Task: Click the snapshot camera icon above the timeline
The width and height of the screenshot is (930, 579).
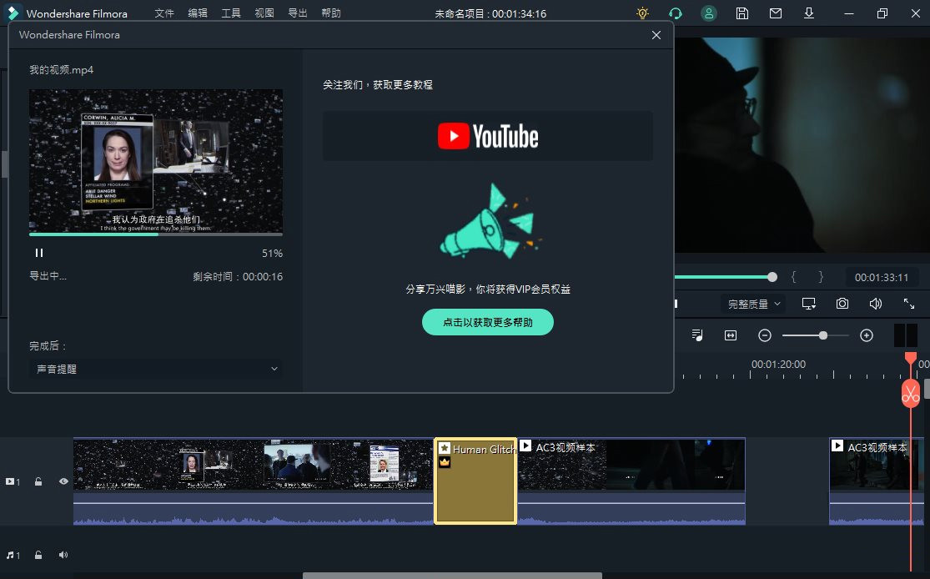Action: tap(842, 304)
